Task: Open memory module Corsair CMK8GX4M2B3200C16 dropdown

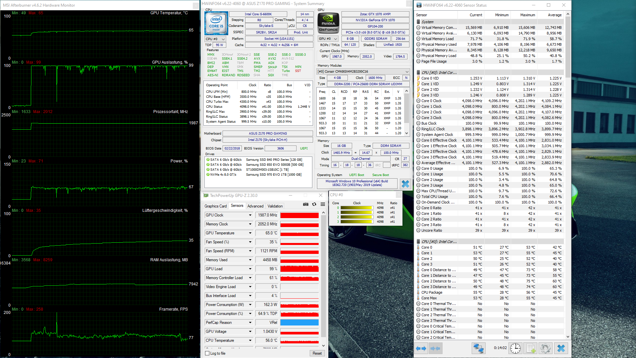Action: tap(363, 72)
